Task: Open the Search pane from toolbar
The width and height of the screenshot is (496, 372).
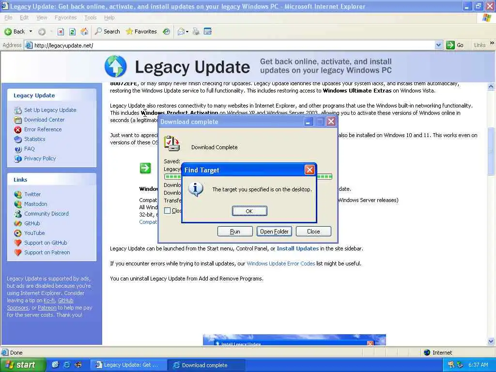Action: [x=108, y=31]
